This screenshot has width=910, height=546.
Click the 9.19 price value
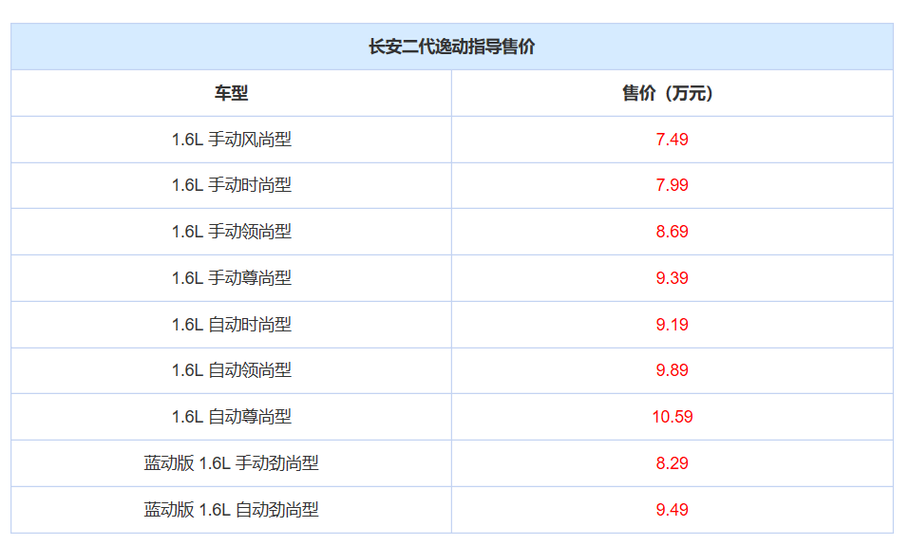tap(673, 325)
